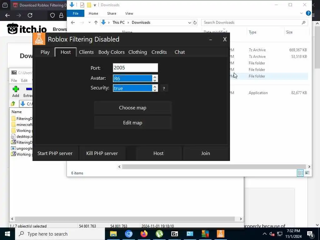Click the 7-Zip up folder icon

click(13, 104)
